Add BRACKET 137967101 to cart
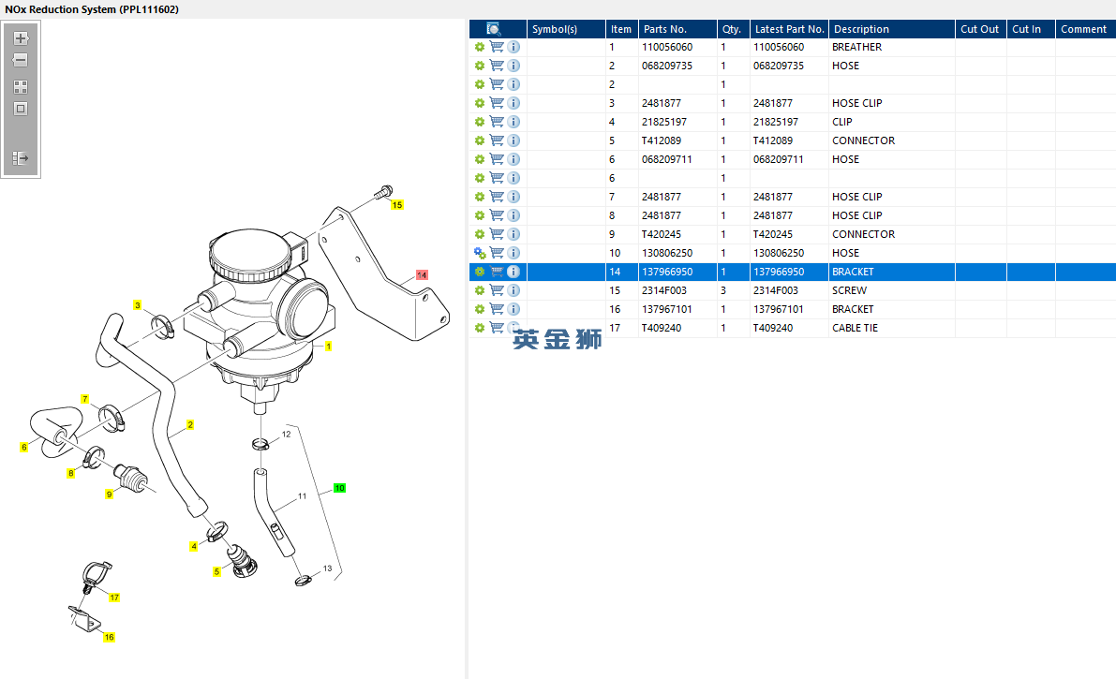The height and width of the screenshot is (679, 1116). [497, 309]
